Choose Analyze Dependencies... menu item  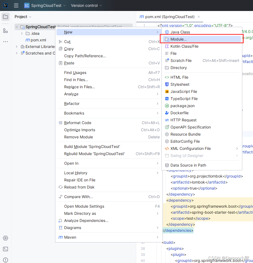point(109,221)
